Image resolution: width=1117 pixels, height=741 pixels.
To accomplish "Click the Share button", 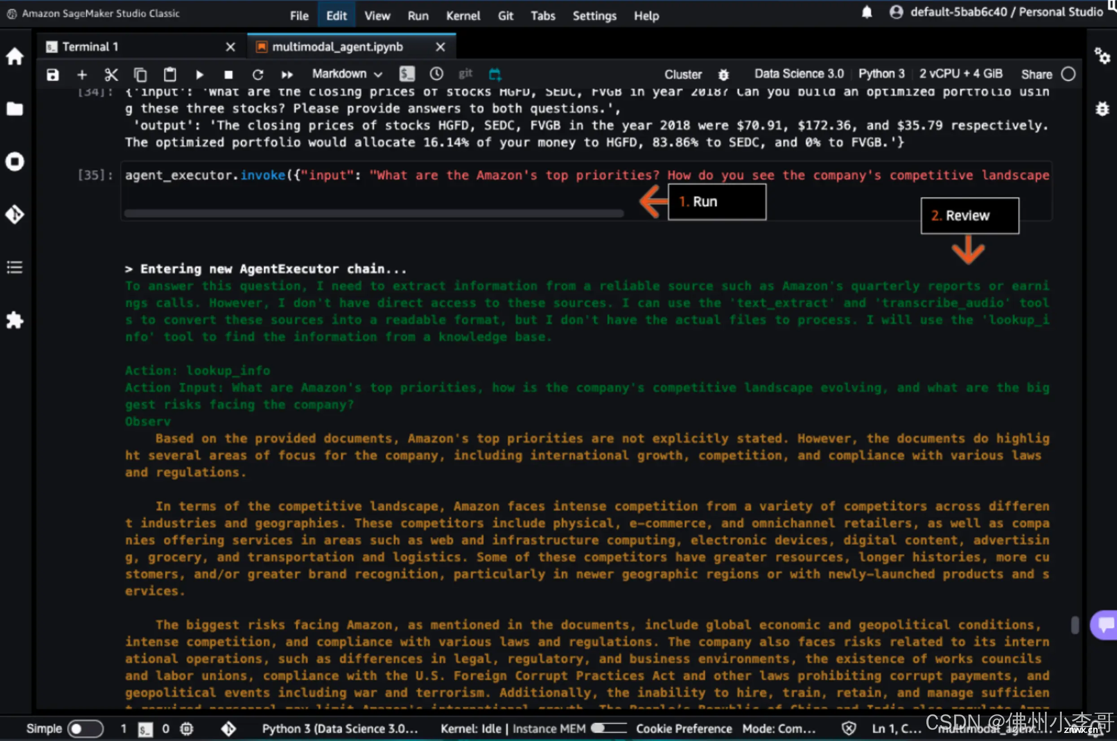I will (x=1037, y=74).
